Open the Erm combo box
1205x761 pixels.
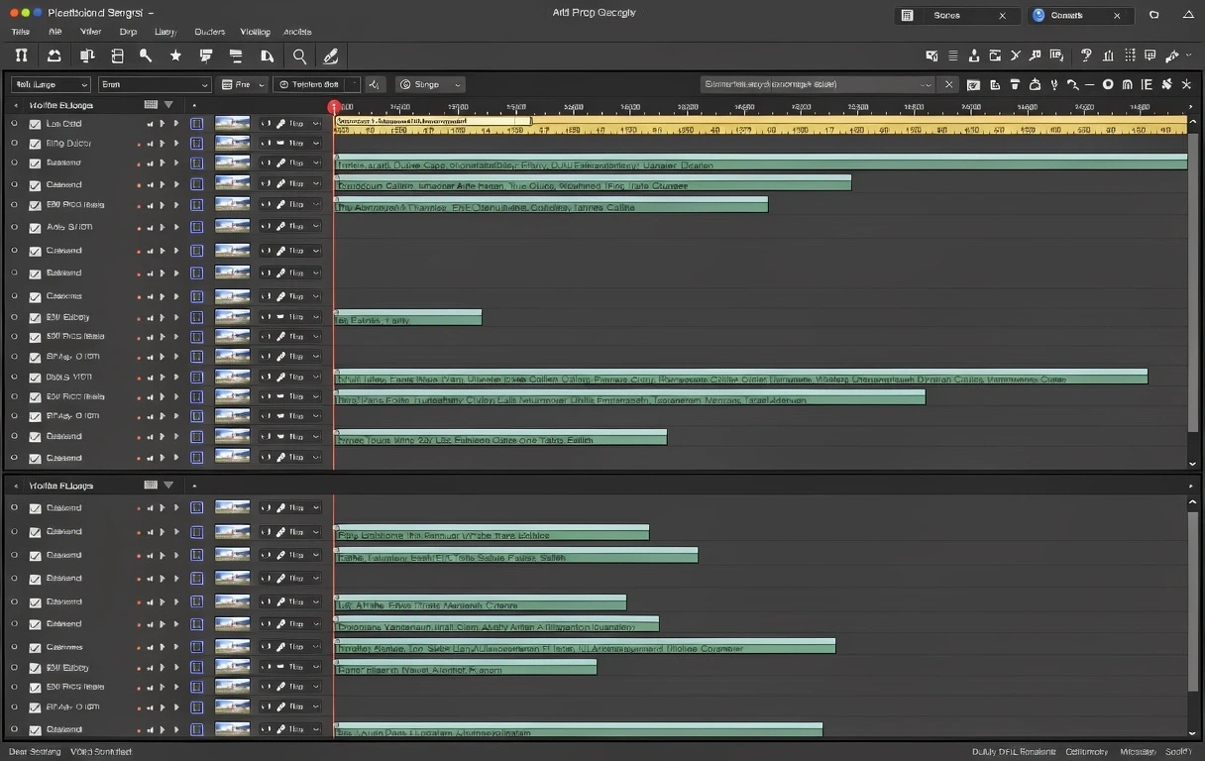(155, 85)
